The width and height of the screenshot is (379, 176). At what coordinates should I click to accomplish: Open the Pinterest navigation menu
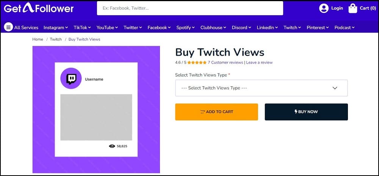coord(318,28)
